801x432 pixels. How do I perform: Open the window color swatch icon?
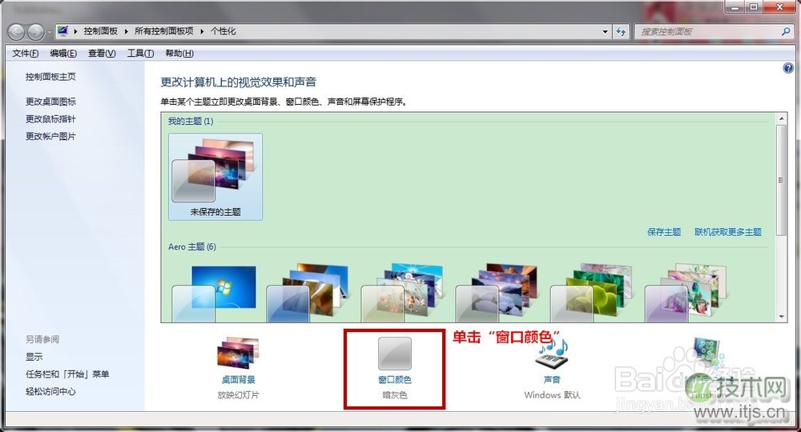click(394, 353)
